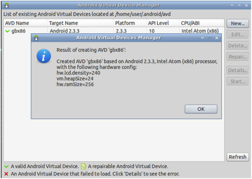The image size is (252, 179).
Task: Refresh the virtual device list
Action: (x=238, y=157)
